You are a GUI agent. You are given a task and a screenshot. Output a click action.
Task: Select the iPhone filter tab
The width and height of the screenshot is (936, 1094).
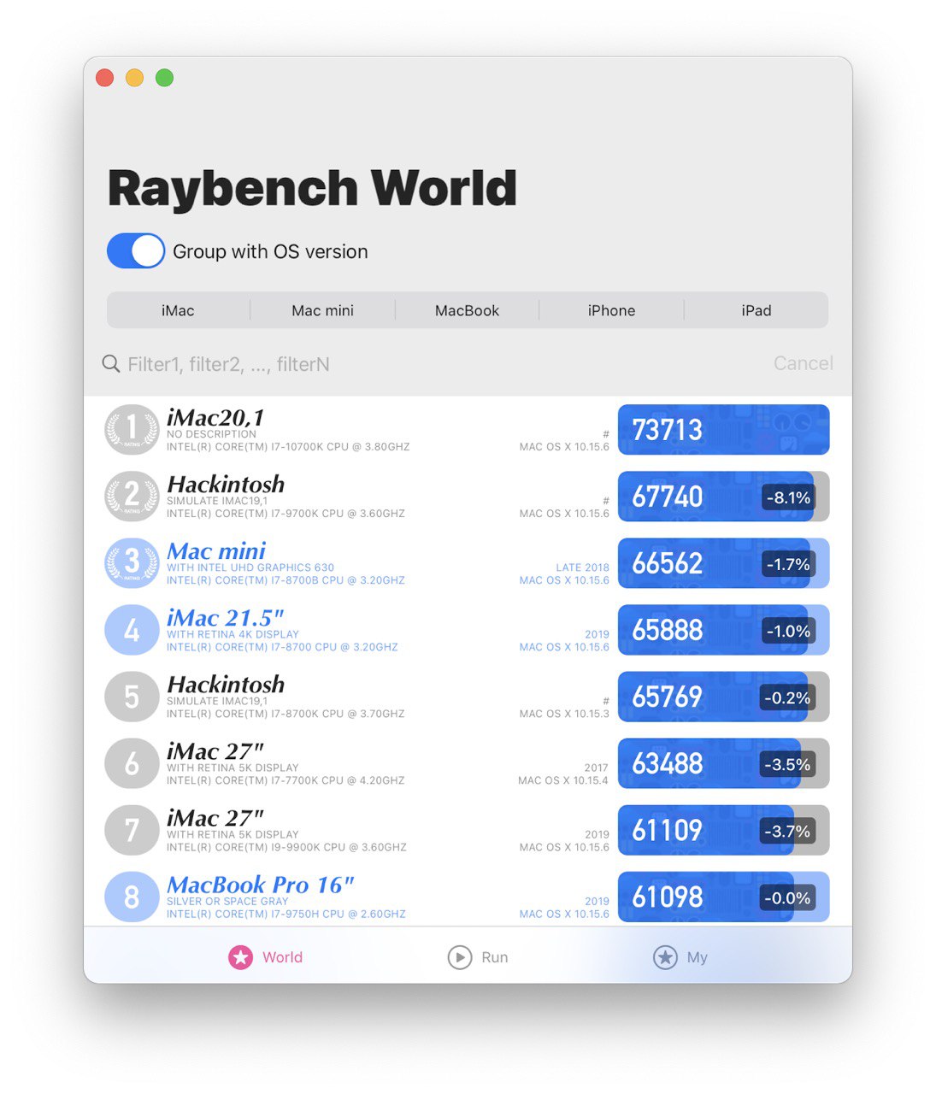click(611, 310)
